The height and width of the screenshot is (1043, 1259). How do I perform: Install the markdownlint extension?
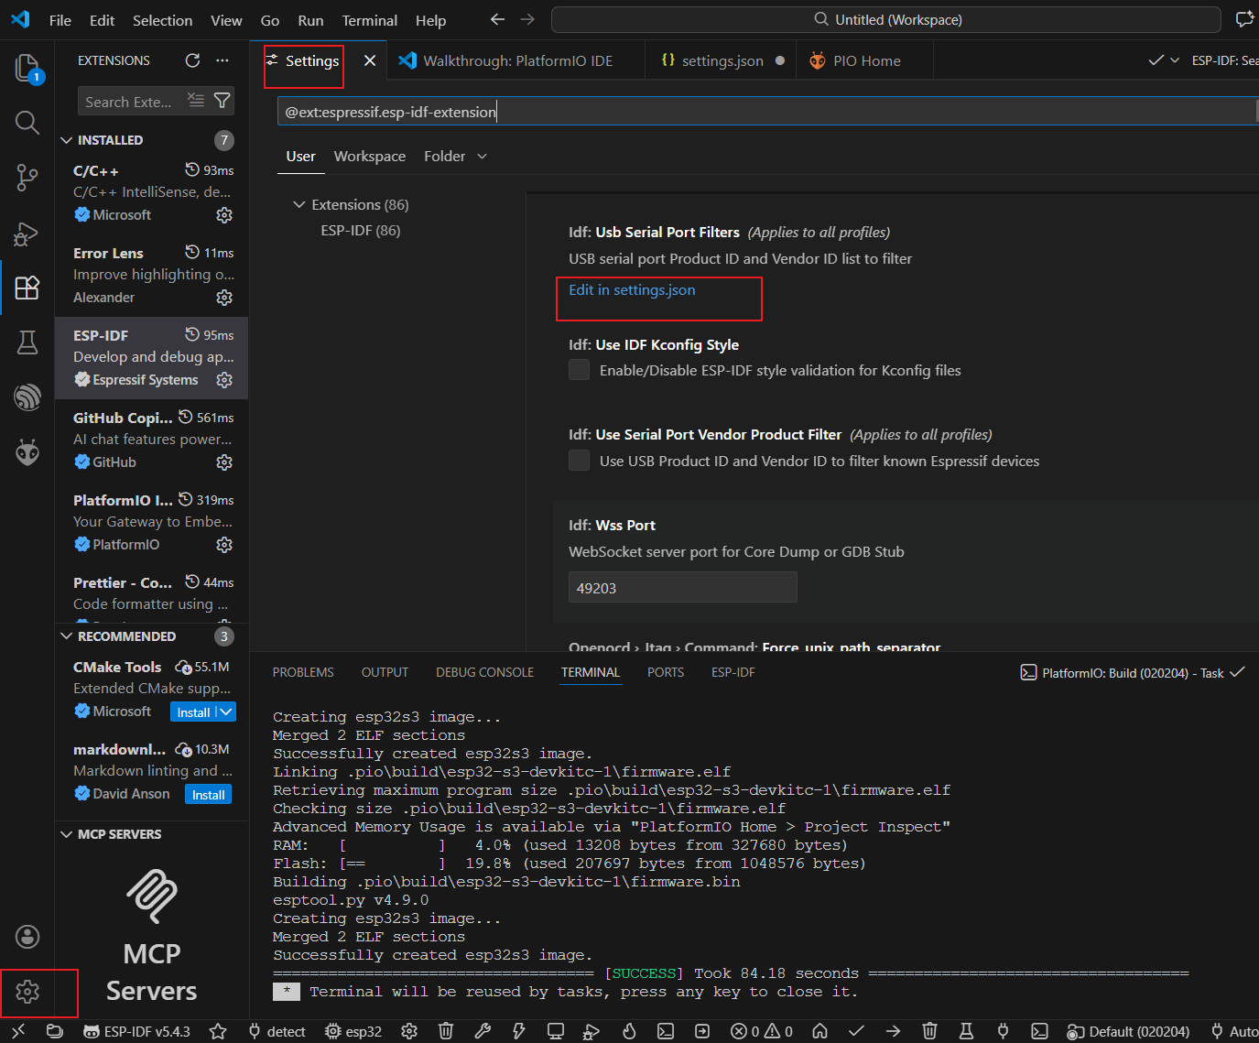pyautogui.click(x=208, y=795)
